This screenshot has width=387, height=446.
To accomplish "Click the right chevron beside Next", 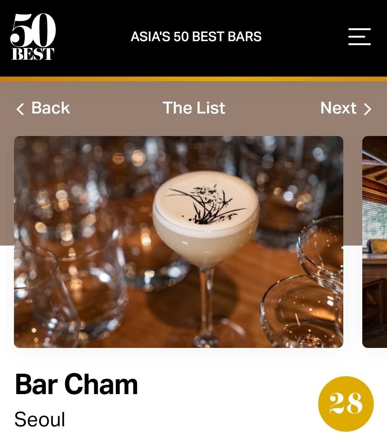I will click(x=368, y=109).
